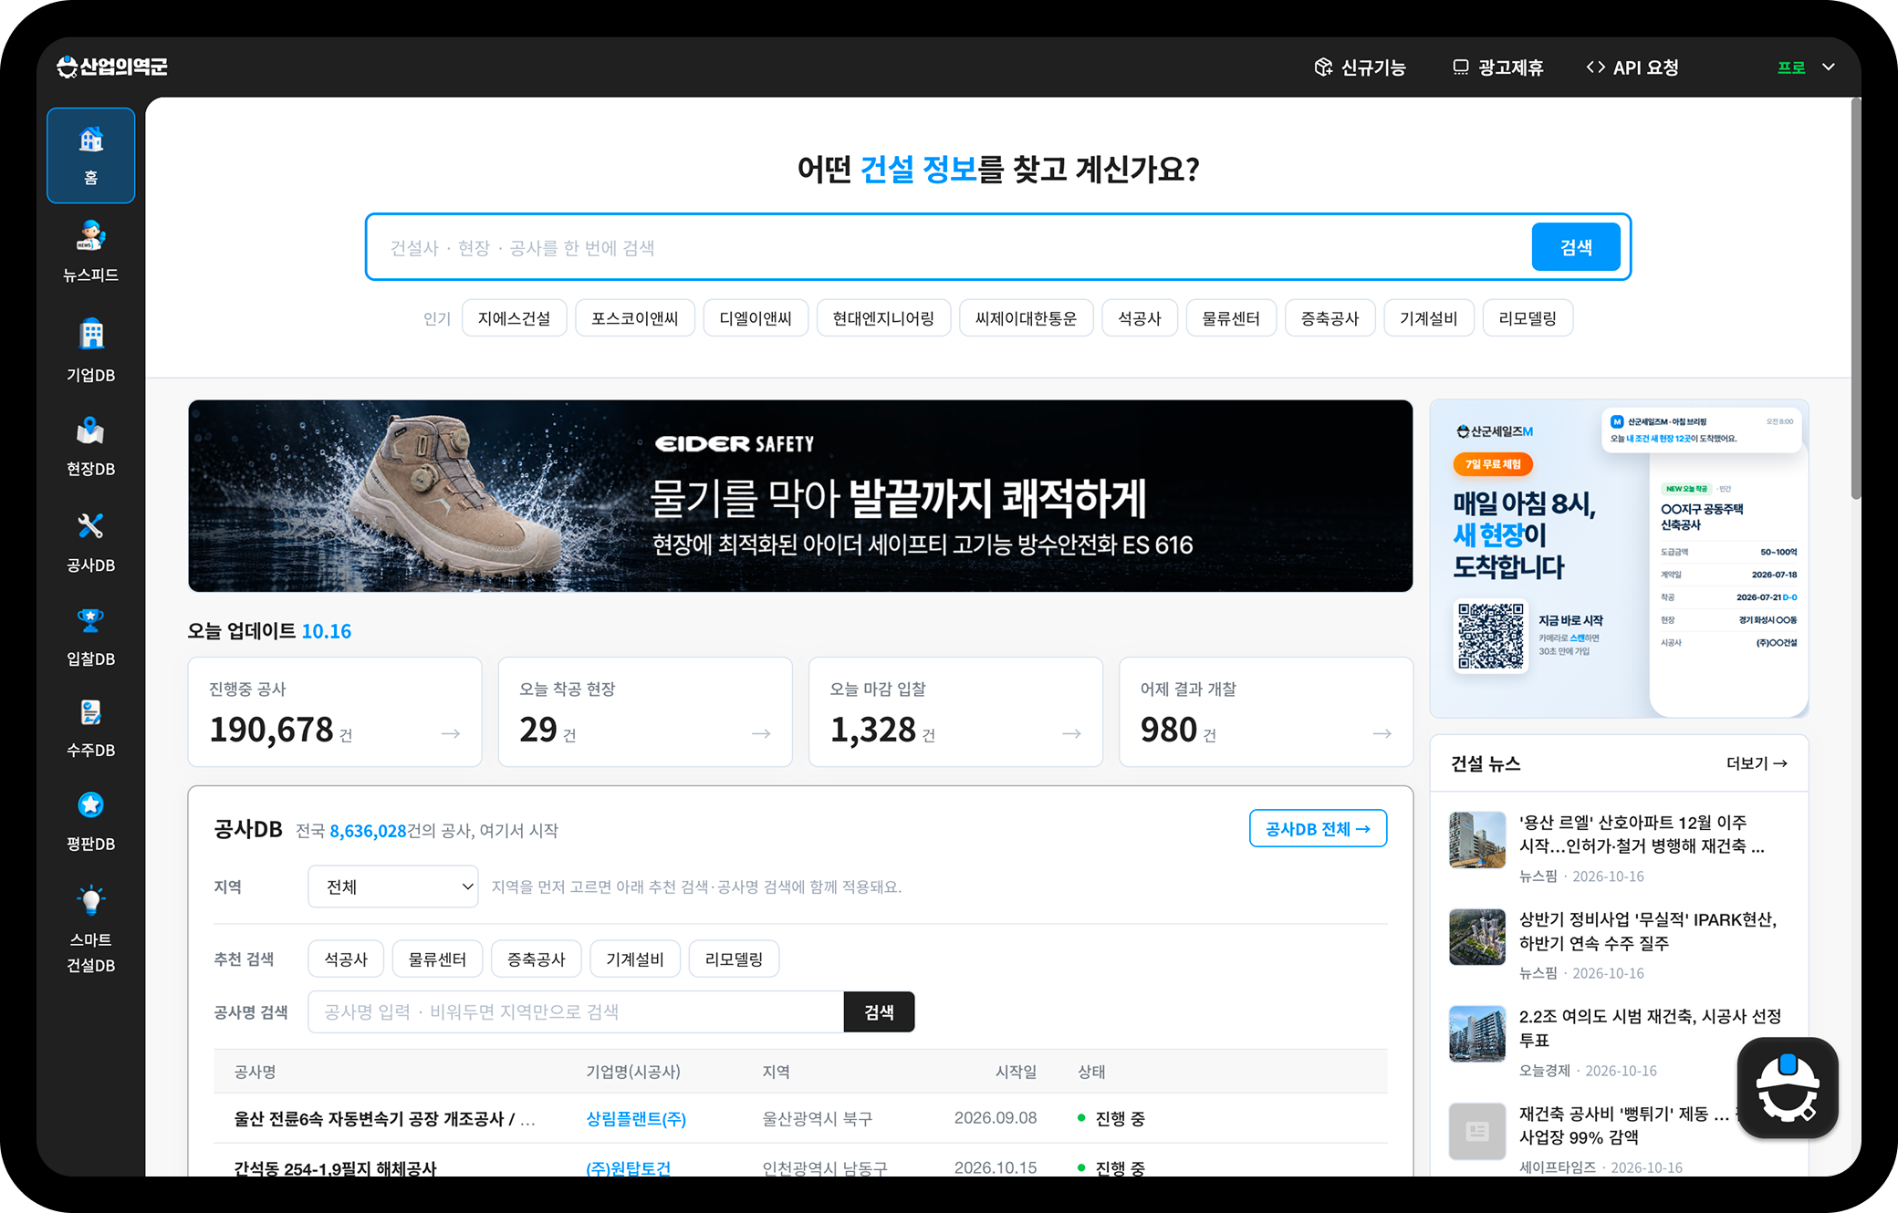1898x1213 pixels.
Task: Expand the 프로 account dropdown
Action: point(1806,67)
